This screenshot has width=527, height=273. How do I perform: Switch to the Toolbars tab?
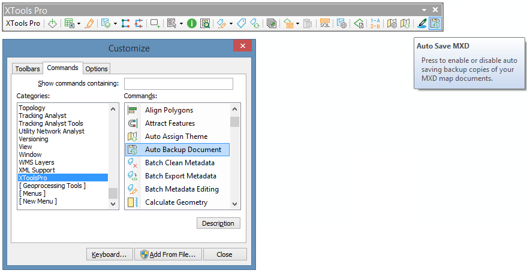pos(28,68)
